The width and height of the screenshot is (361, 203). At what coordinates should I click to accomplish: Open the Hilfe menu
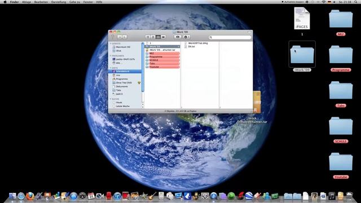pyautogui.click(x=99, y=2)
